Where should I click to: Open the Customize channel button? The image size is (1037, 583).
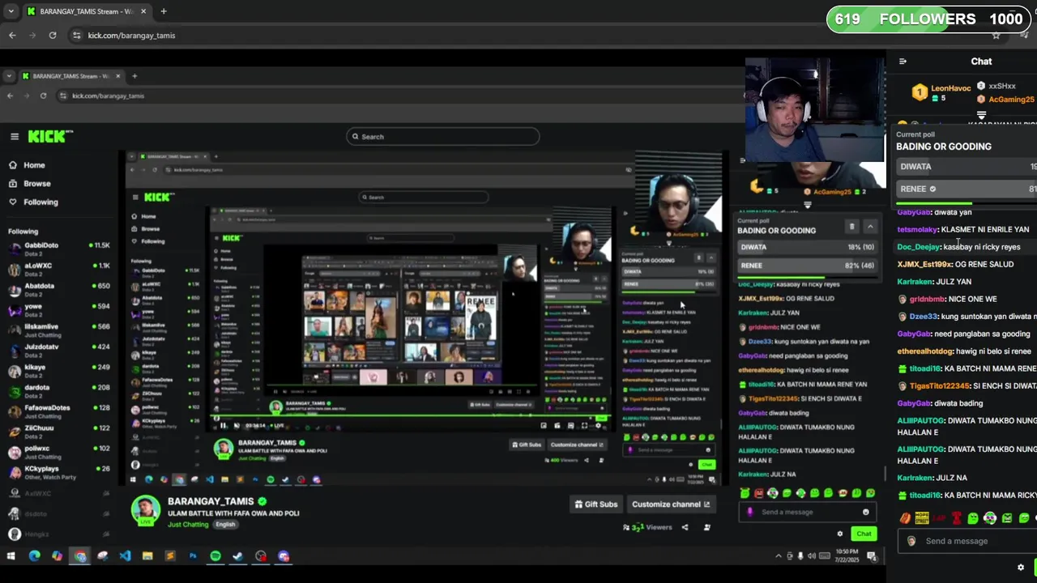click(x=671, y=504)
